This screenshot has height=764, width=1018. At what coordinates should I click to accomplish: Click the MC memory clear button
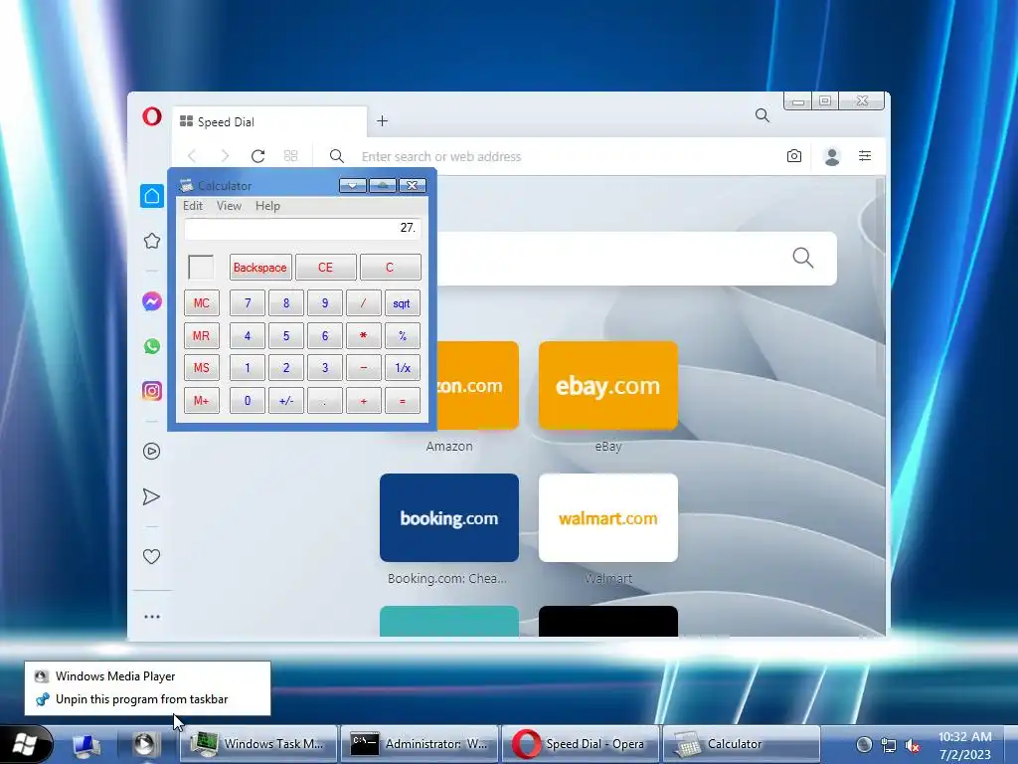201,302
